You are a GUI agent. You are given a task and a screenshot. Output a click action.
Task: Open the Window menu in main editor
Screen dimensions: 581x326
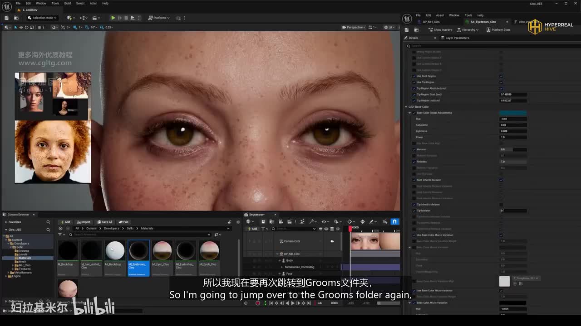41,3
